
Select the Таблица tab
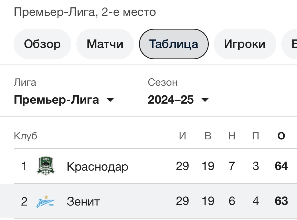coord(173,44)
